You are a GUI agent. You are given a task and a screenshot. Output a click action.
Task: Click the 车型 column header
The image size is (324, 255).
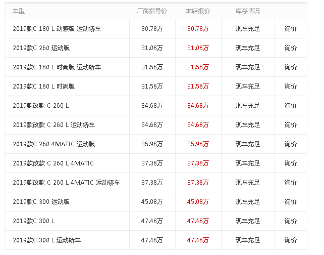click(19, 11)
